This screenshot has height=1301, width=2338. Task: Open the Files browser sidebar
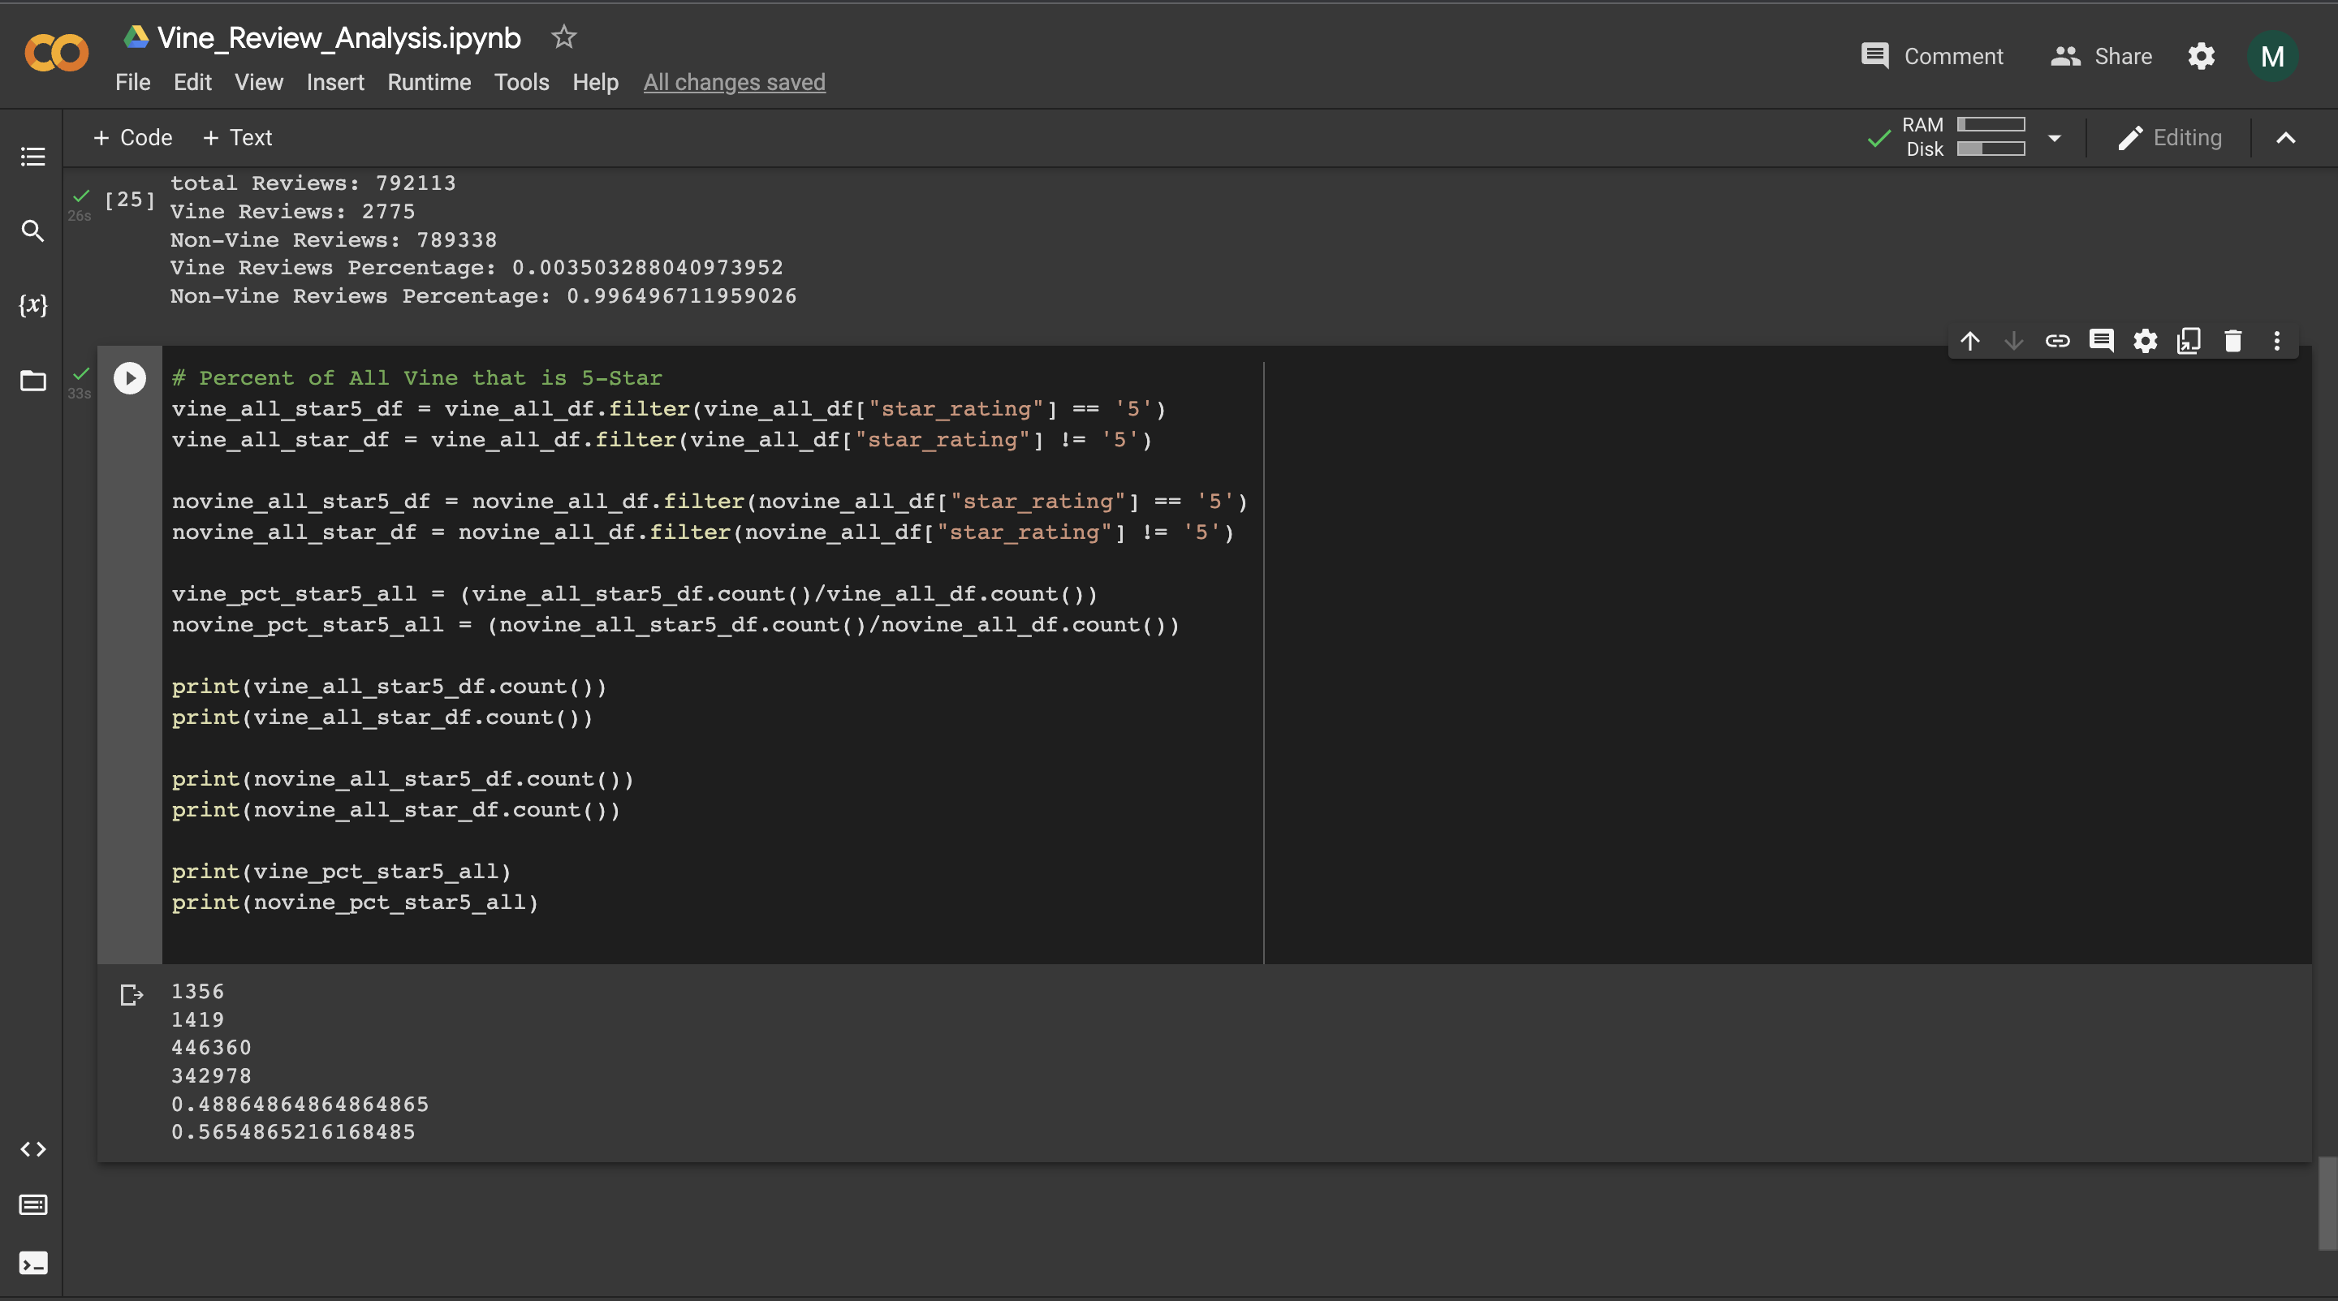pyautogui.click(x=32, y=380)
